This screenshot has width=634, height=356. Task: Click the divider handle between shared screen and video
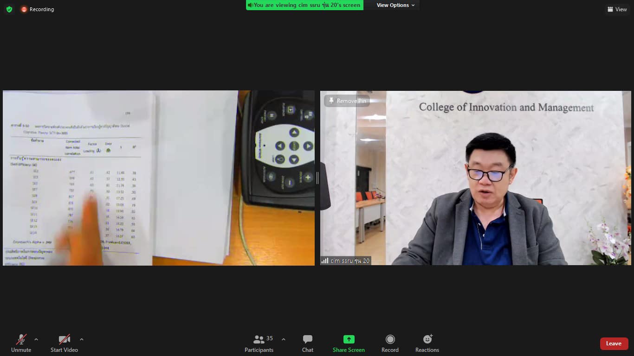coord(317,178)
